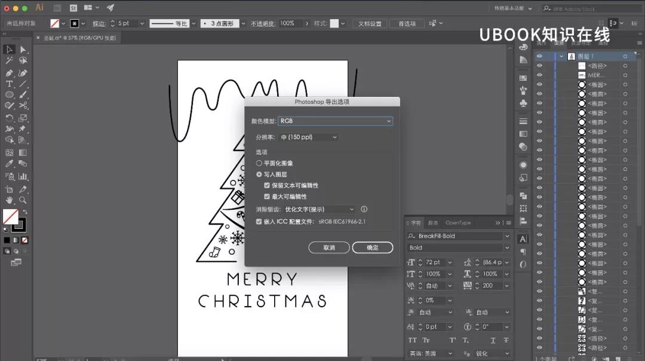Image resolution: width=645 pixels, height=361 pixels.
Task: Switch to the 字符 tab
Action: (416, 223)
